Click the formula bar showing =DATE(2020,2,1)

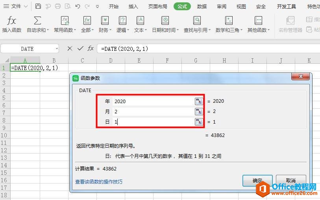coord(208,49)
